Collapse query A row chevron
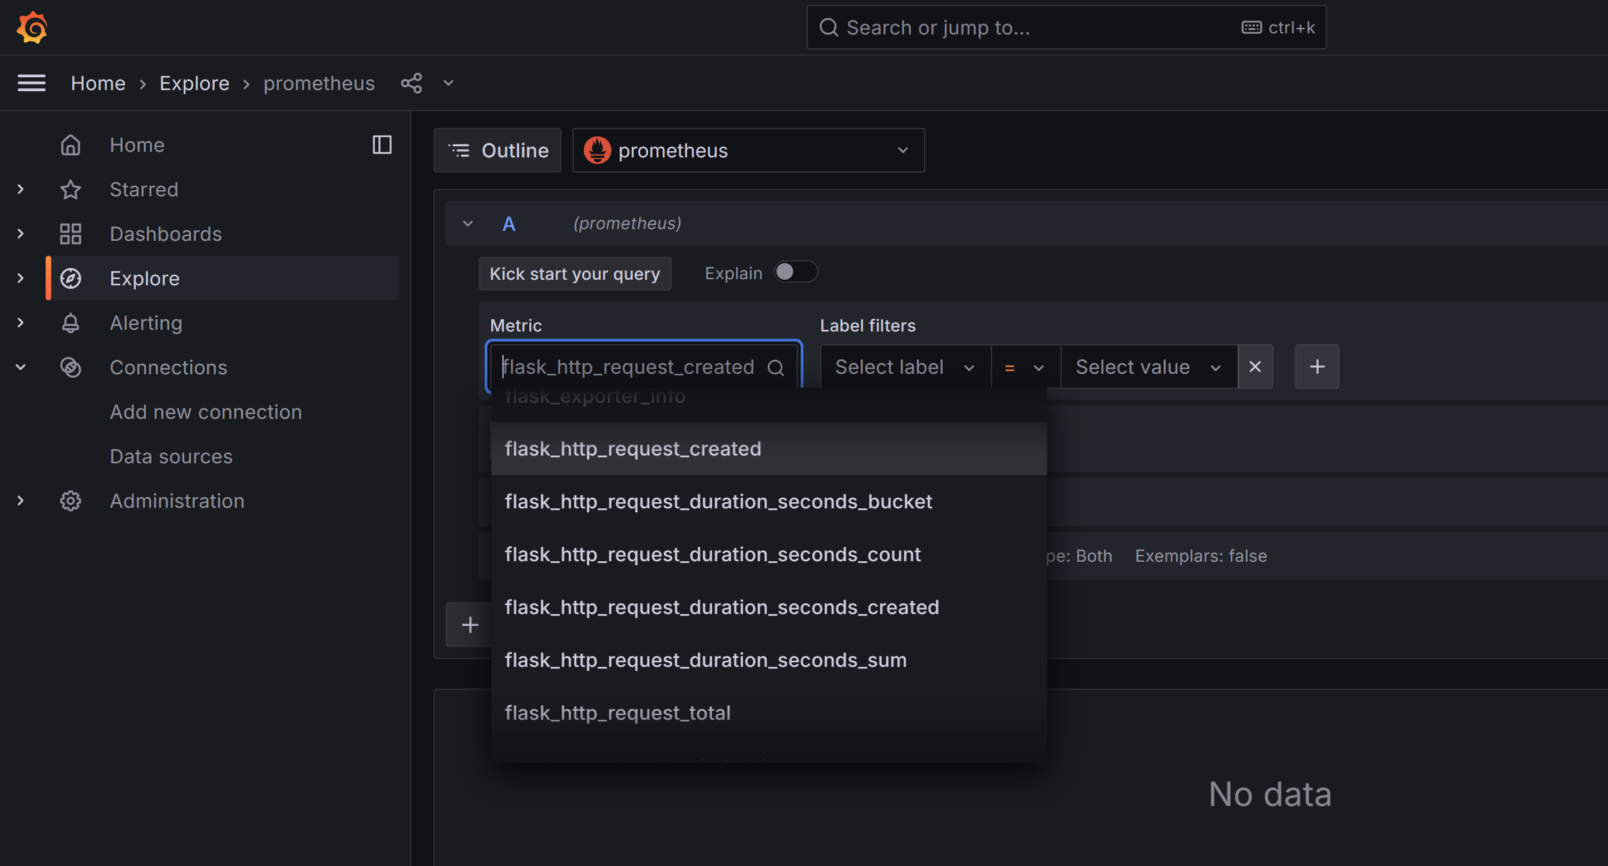This screenshot has width=1608, height=866. click(467, 224)
